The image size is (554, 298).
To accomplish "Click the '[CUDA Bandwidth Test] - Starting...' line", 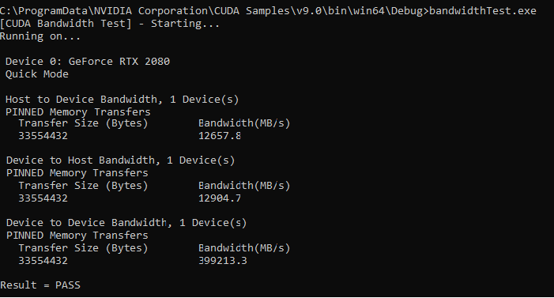I will (x=110, y=24).
